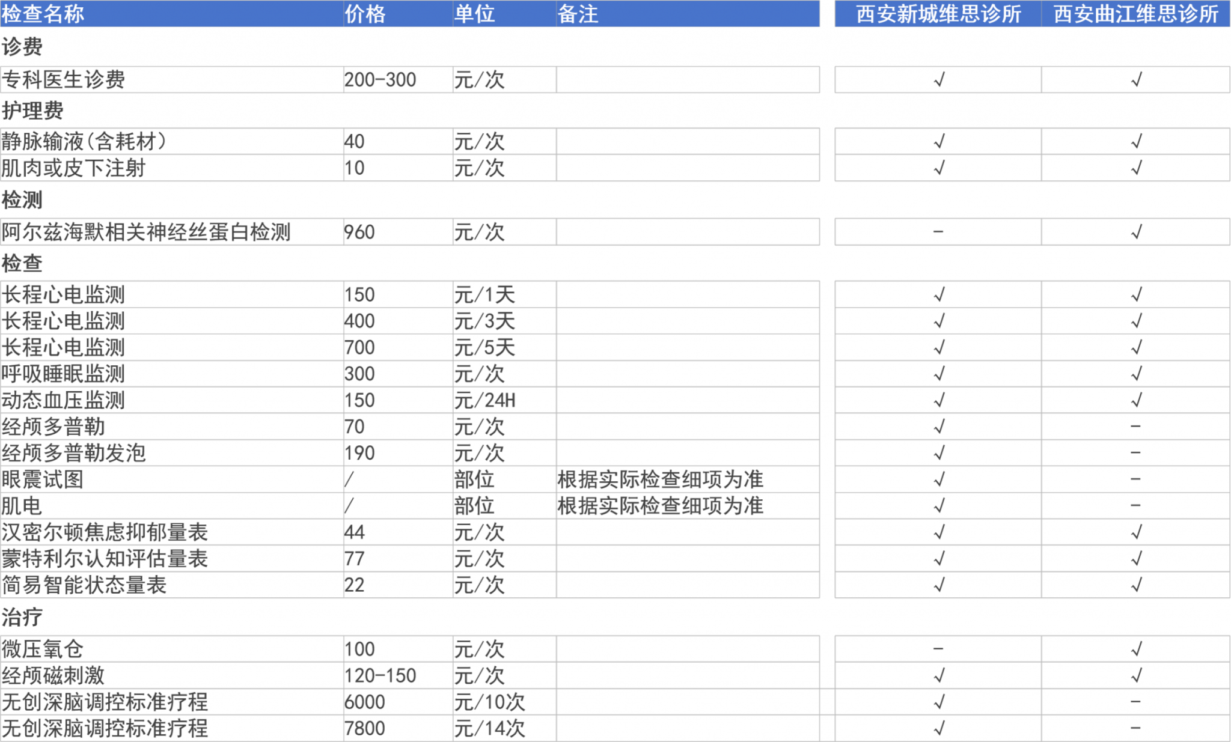The image size is (1231, 742).
Task: Click the price 77
Action: click(x=355, y=559)
